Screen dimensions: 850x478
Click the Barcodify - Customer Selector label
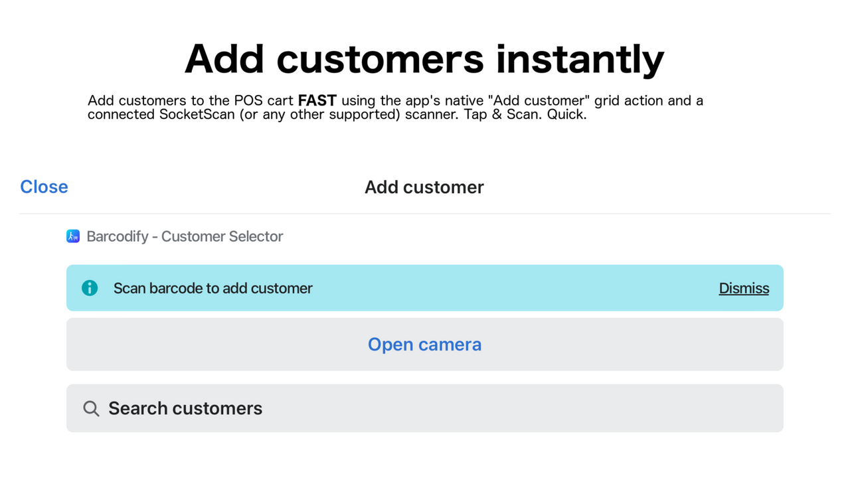coord(184,236)
